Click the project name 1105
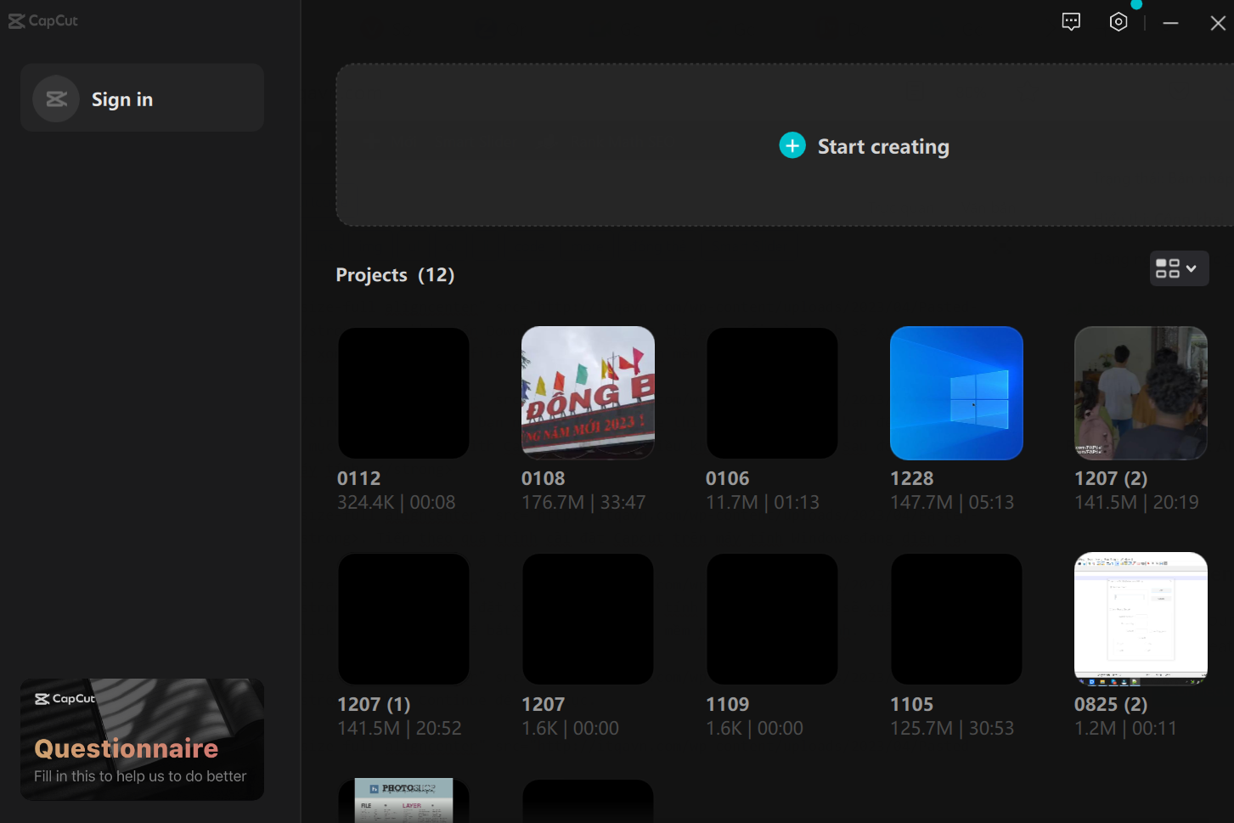 (x=911, y=704)
